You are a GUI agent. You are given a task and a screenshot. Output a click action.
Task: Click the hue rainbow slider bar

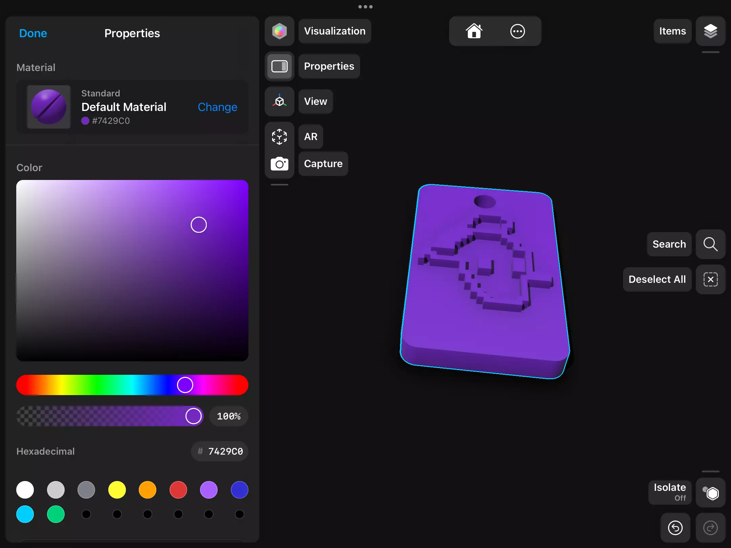click(x=102, y=385)
